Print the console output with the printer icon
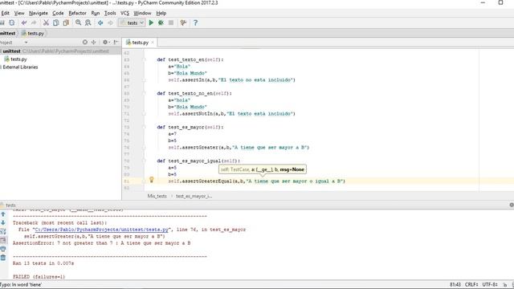 tap(3, 249)
